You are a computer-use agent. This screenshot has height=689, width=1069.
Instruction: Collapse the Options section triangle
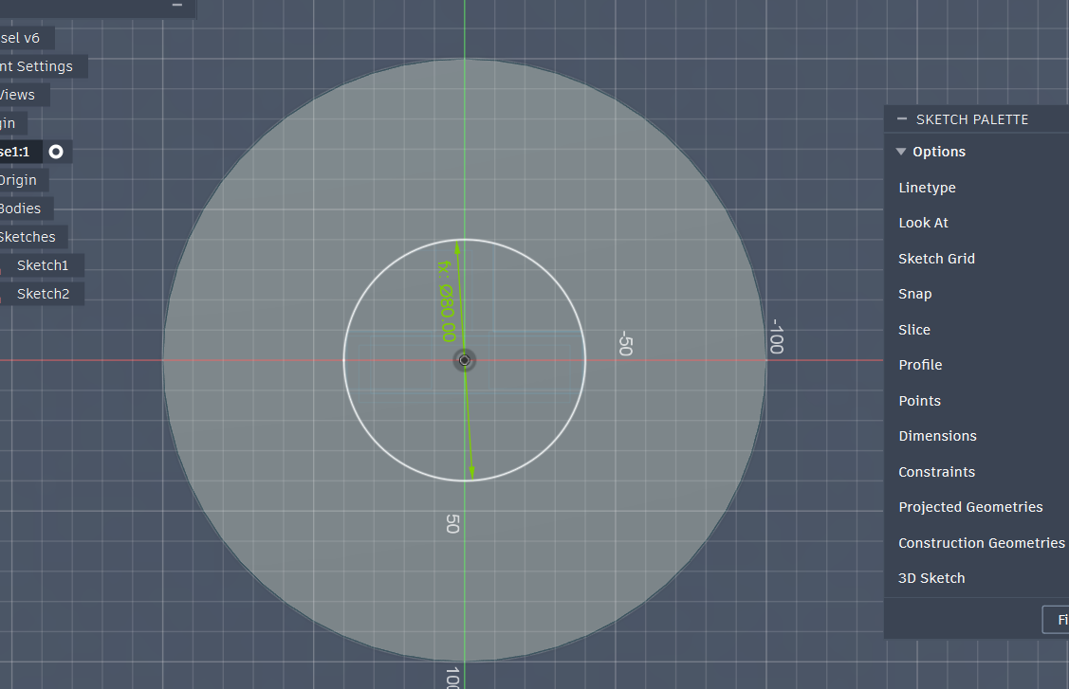click(900, 152)
